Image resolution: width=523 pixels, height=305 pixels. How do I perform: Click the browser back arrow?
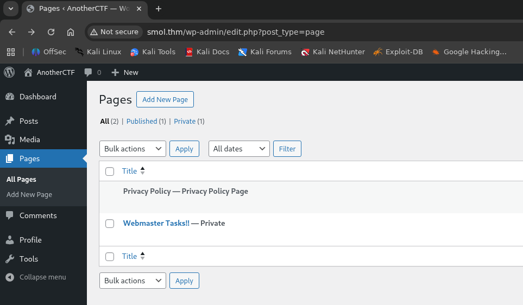[12, 32]
